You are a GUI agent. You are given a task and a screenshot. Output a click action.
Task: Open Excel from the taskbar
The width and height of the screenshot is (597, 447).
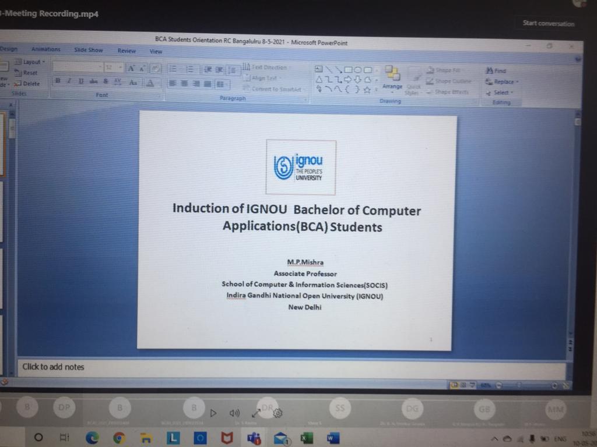(x=307, y=438)
